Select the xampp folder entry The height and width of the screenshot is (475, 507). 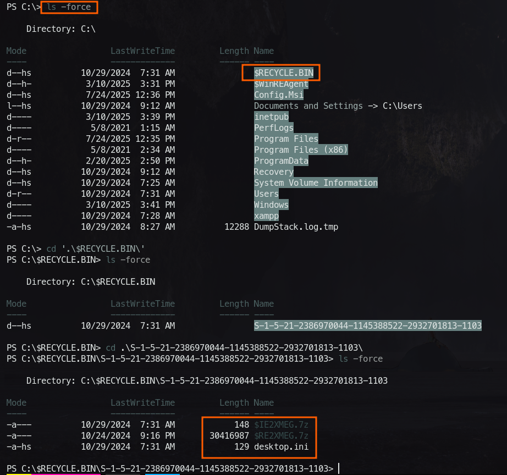point(266,216)
